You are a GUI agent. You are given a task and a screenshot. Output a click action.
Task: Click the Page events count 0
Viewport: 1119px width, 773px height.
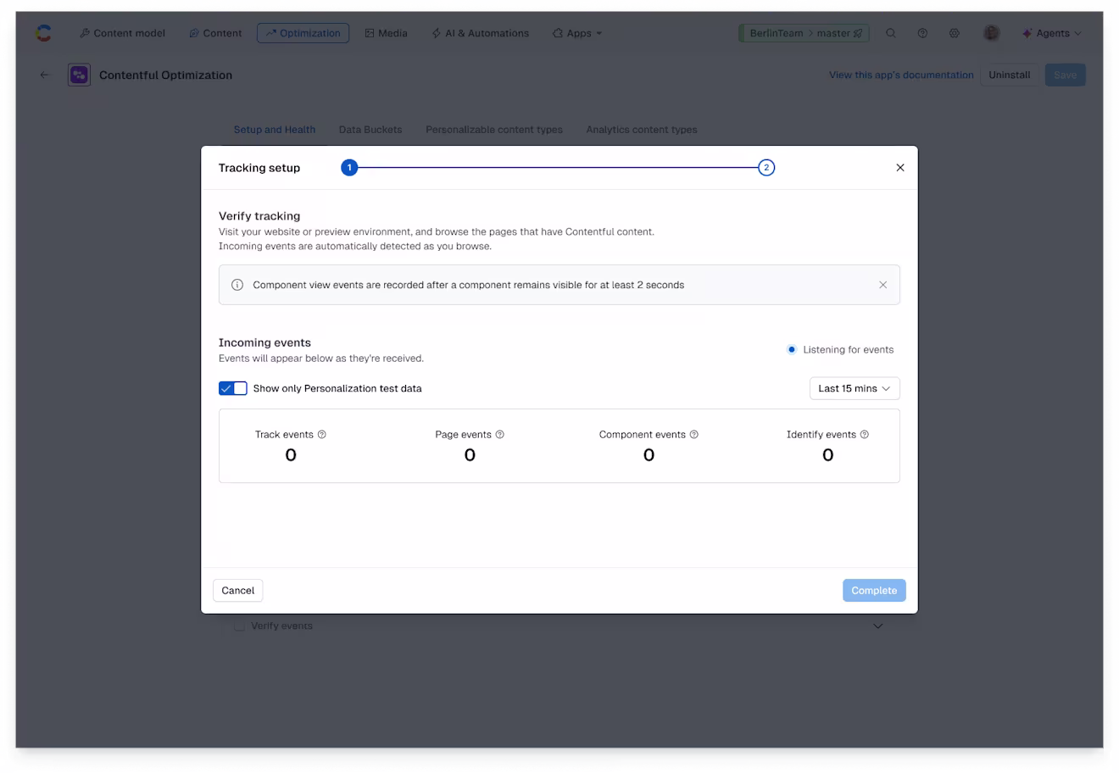click(470, 455)
